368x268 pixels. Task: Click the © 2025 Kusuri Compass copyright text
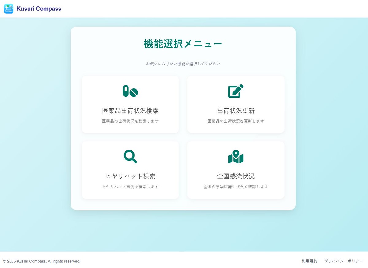(42, 261)
